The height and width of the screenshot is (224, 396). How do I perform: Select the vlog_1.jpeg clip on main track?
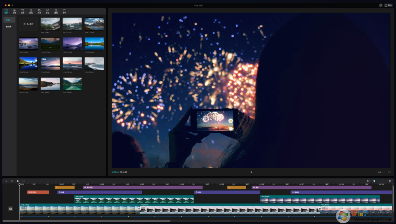230,209
